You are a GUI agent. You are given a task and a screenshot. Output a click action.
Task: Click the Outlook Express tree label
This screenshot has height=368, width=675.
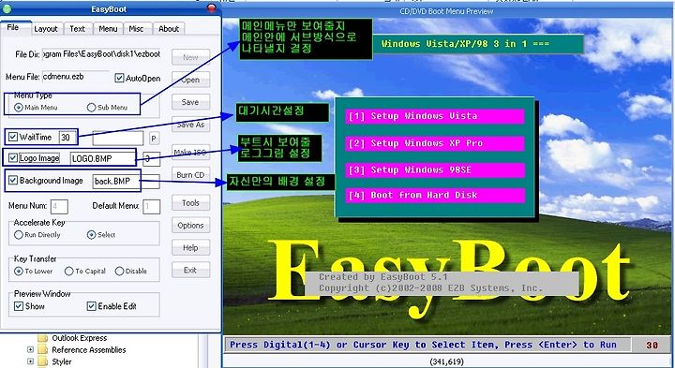[80, 338]
